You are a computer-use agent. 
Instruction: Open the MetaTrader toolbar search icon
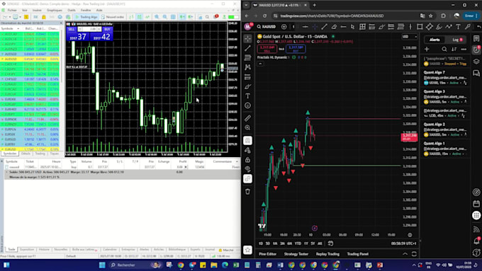[208, 17]
